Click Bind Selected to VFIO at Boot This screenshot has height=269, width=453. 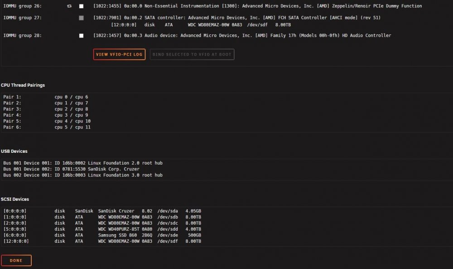(x=192, y=55)
